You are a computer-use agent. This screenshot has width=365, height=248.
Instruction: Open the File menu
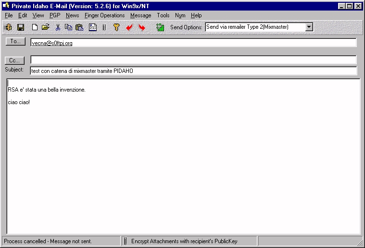point(9,15)
